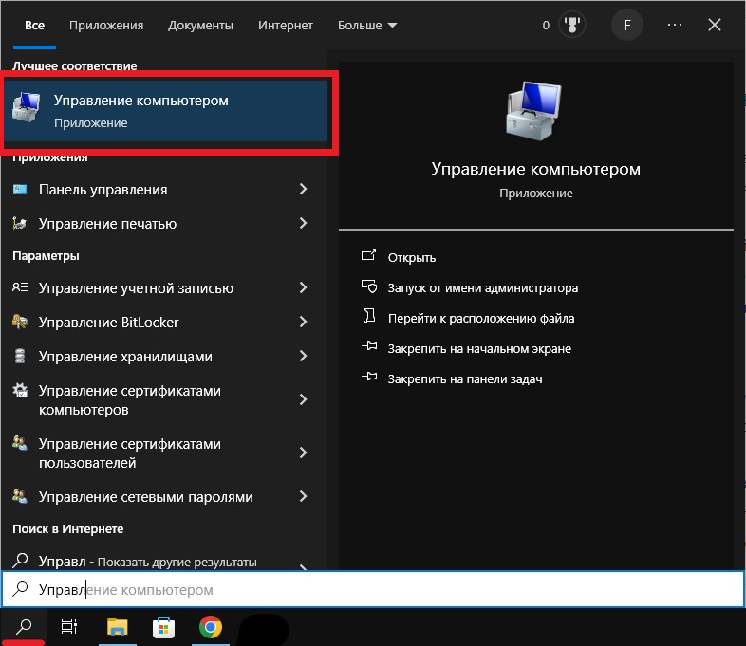Click the more options ellipsis icon

point(675,26)
